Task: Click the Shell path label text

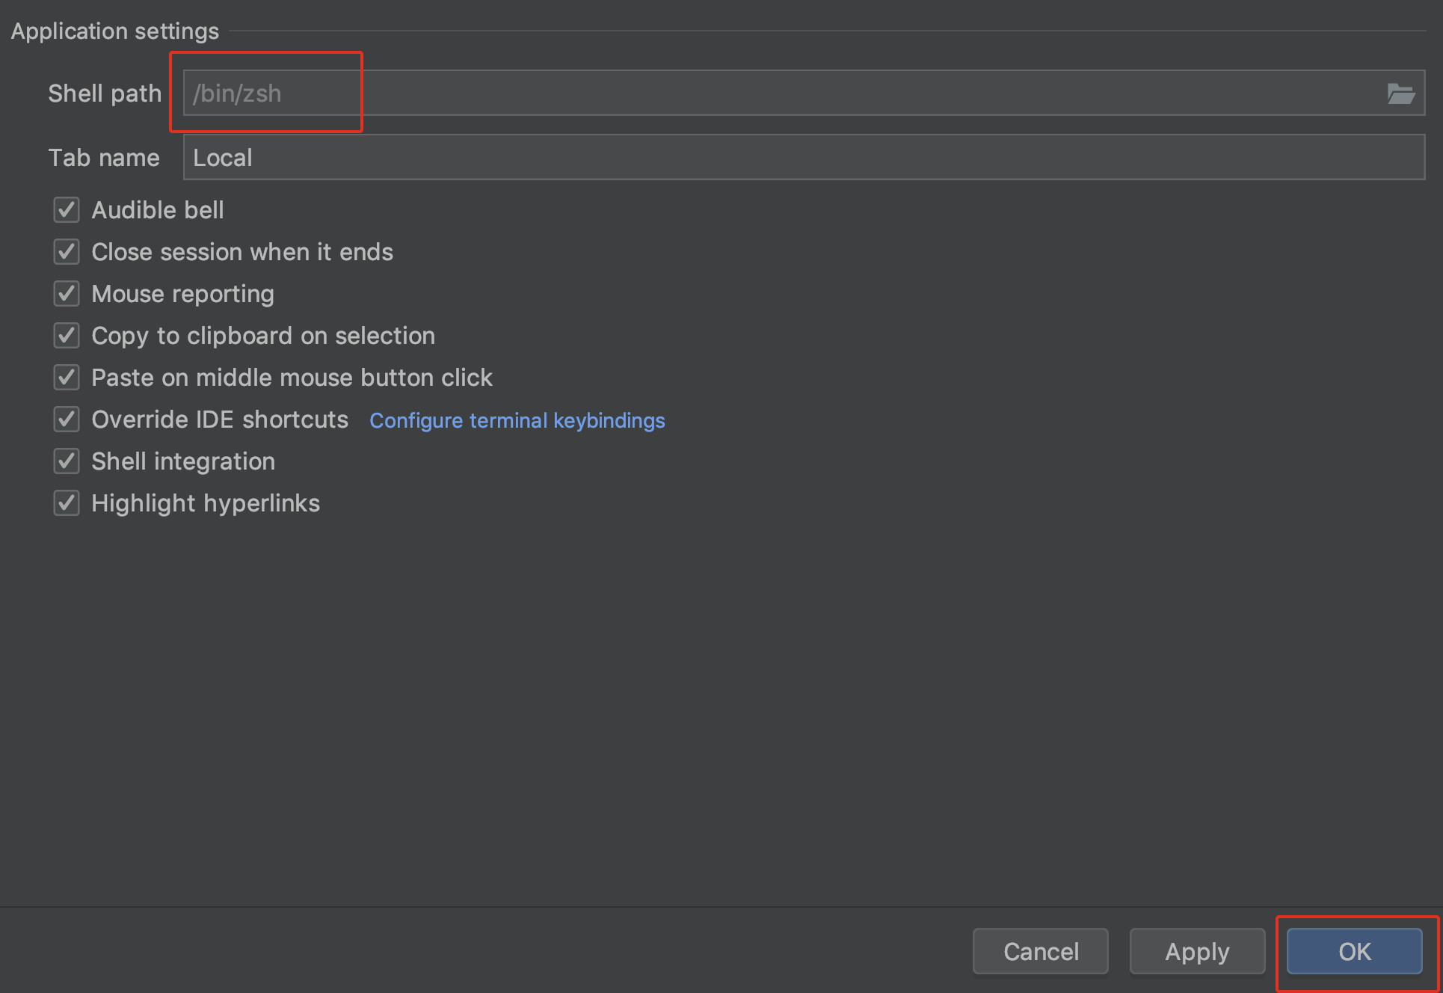Action: tap(105, 93)
